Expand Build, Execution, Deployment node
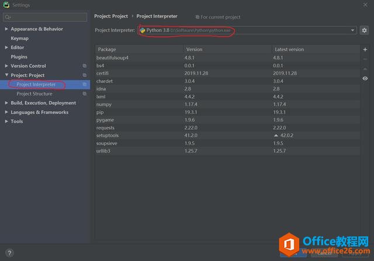 click(x=6, y=102)
